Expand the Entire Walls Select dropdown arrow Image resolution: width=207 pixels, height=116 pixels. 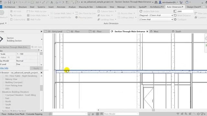(x=48, y=15)
